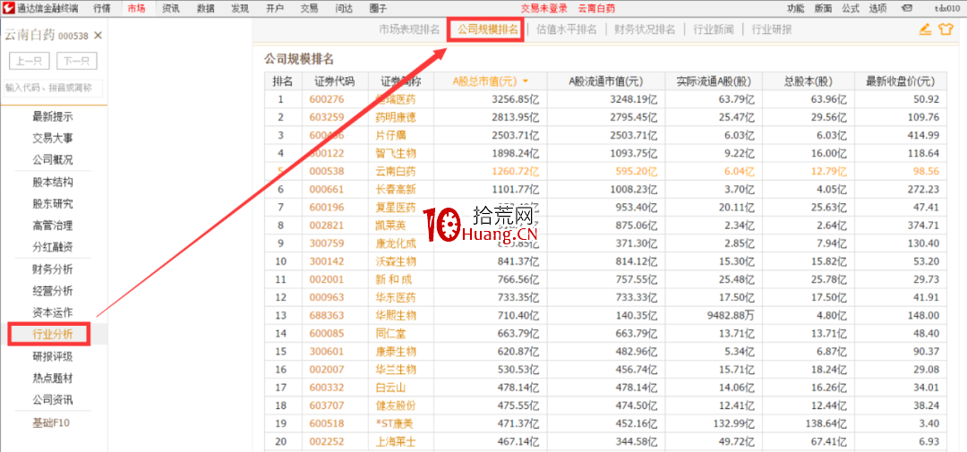Switch to 财务状况排名 tab

point(645,30)
